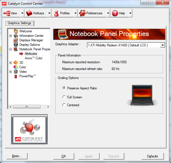Select Display Options in the tree
This screenshot has height=163, width=171.
[30, 45]
